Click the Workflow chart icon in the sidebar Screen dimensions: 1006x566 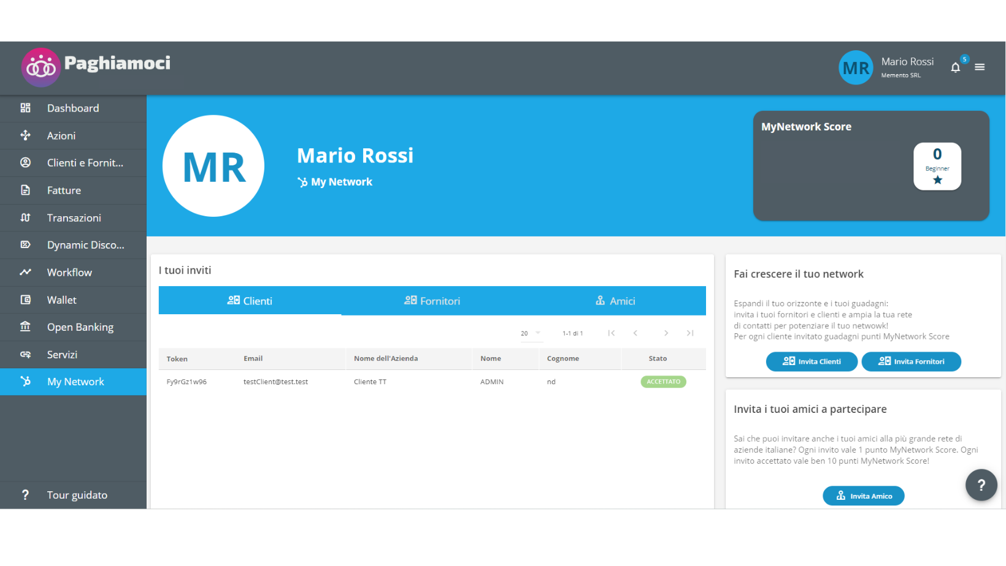pyautogui.click(x=25, y=272)
